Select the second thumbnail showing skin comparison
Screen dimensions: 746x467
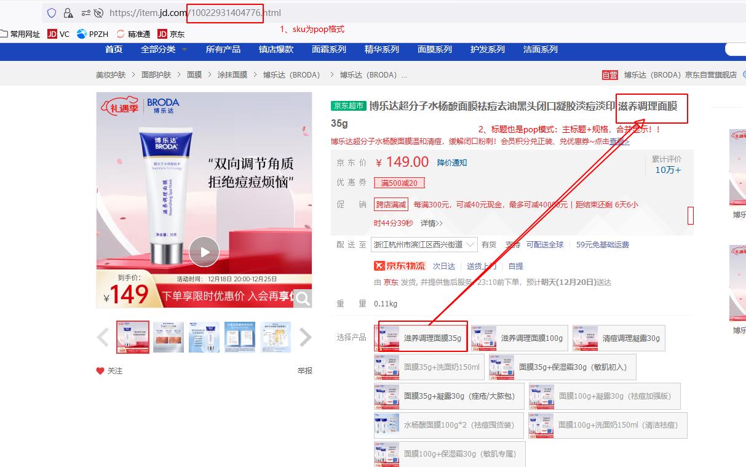point(169,337)
